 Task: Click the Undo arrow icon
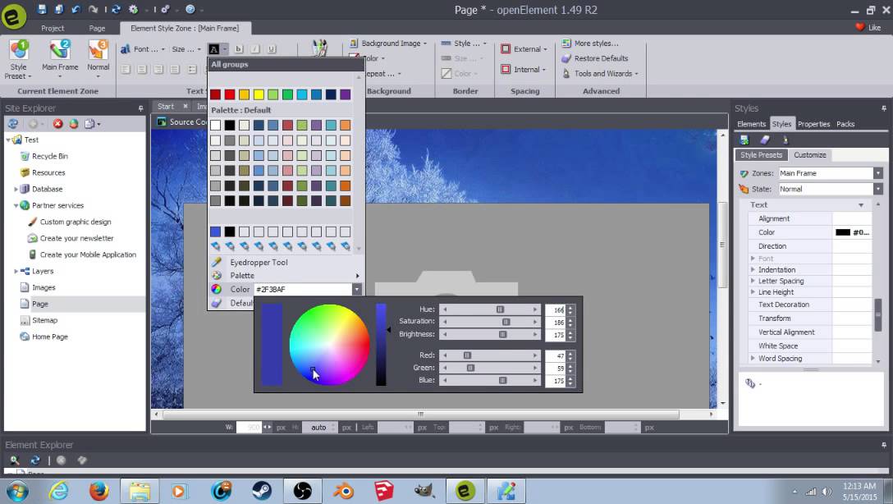click(76, 9)
